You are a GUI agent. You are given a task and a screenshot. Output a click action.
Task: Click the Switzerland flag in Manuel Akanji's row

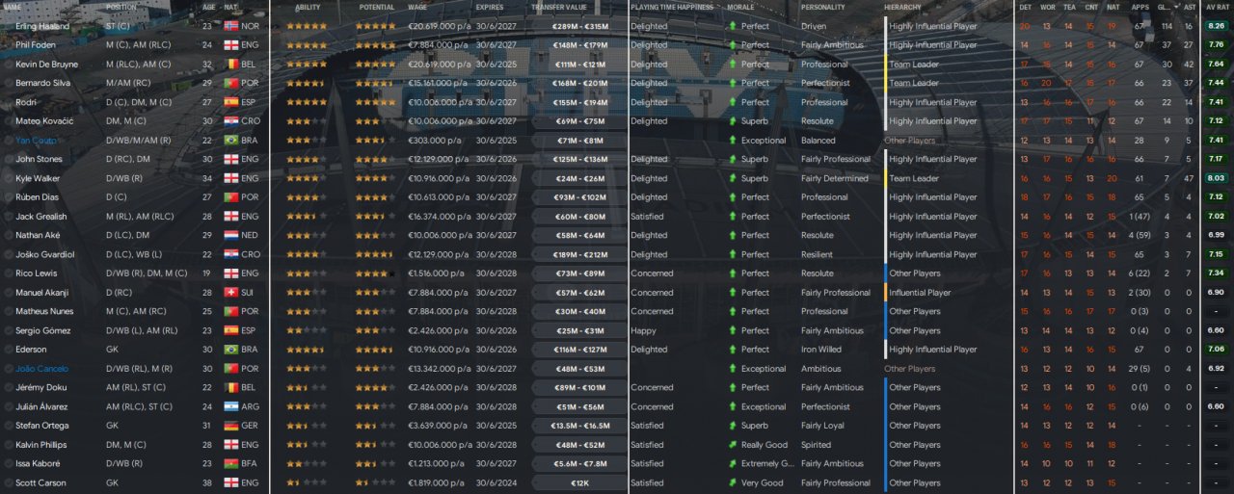[230, 293]
